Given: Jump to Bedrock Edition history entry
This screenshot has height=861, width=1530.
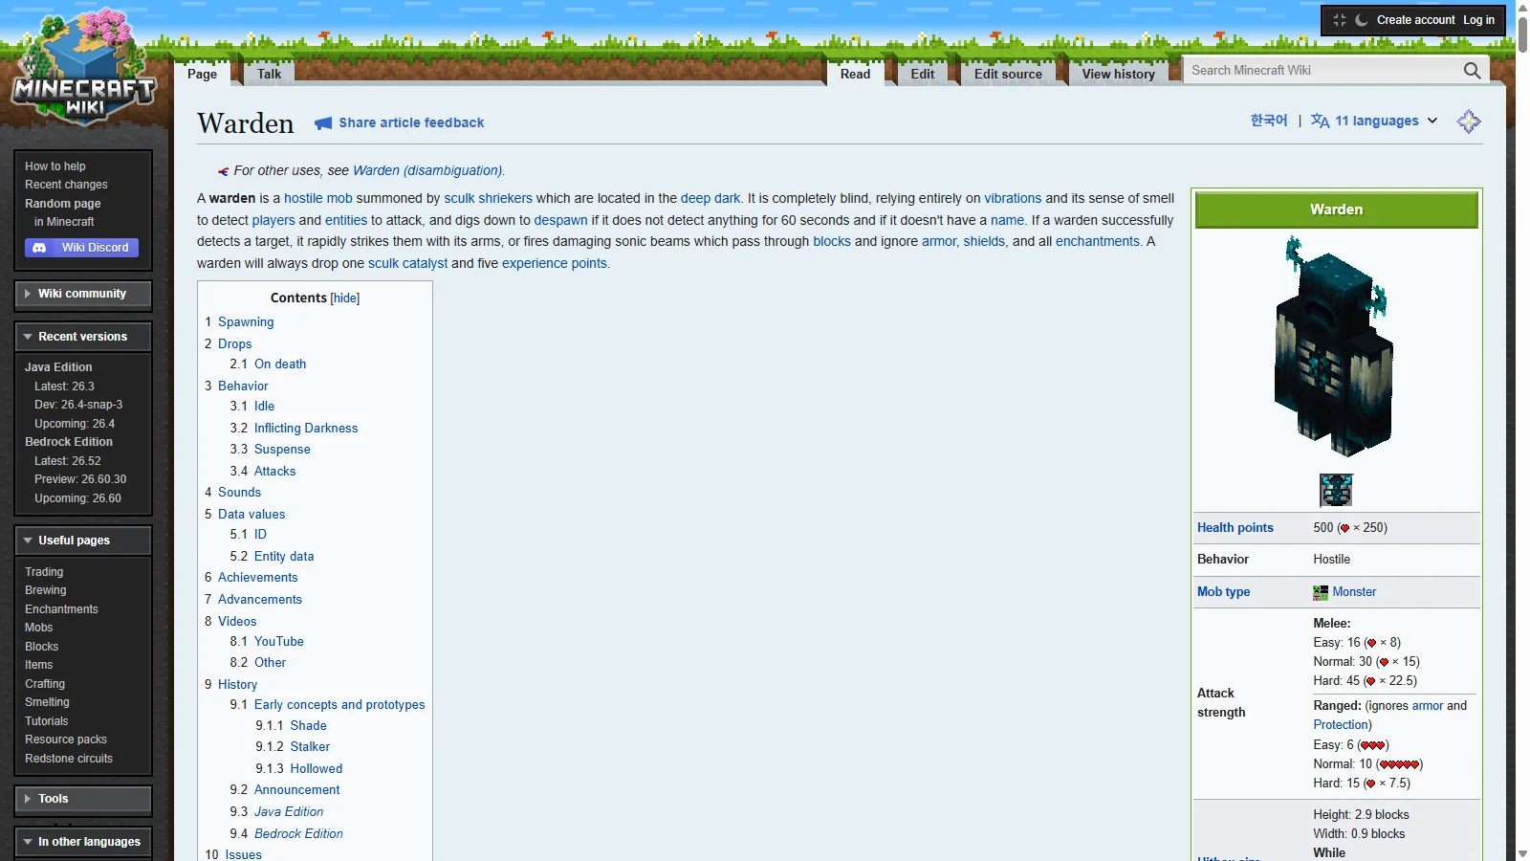Looking at the screenshot, I should point(298,834).
